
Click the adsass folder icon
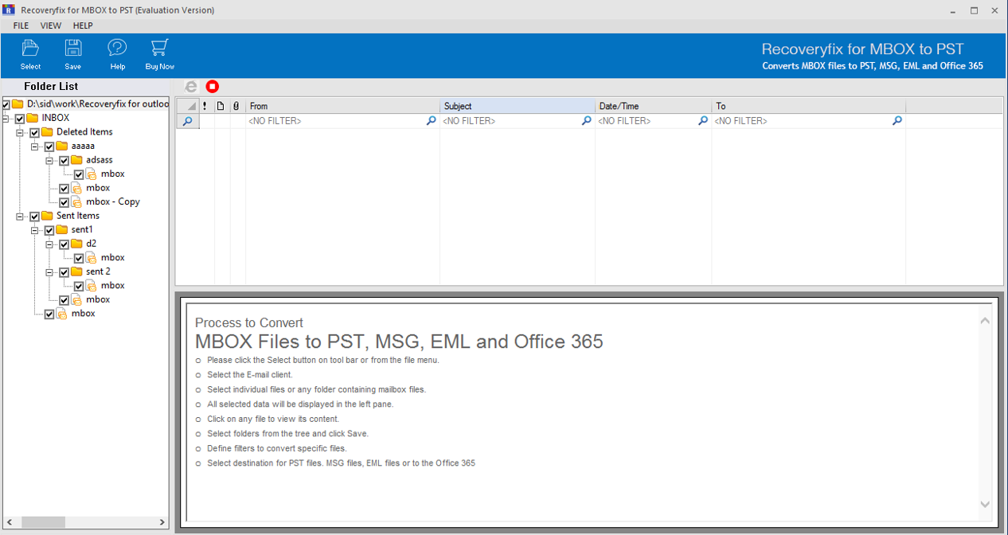click(x=77, y=160)
